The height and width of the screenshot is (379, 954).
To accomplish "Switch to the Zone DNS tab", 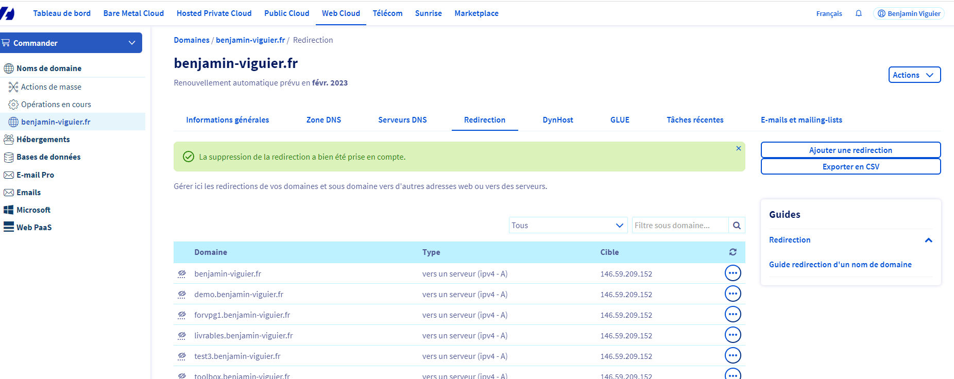I will click(323, 120).
